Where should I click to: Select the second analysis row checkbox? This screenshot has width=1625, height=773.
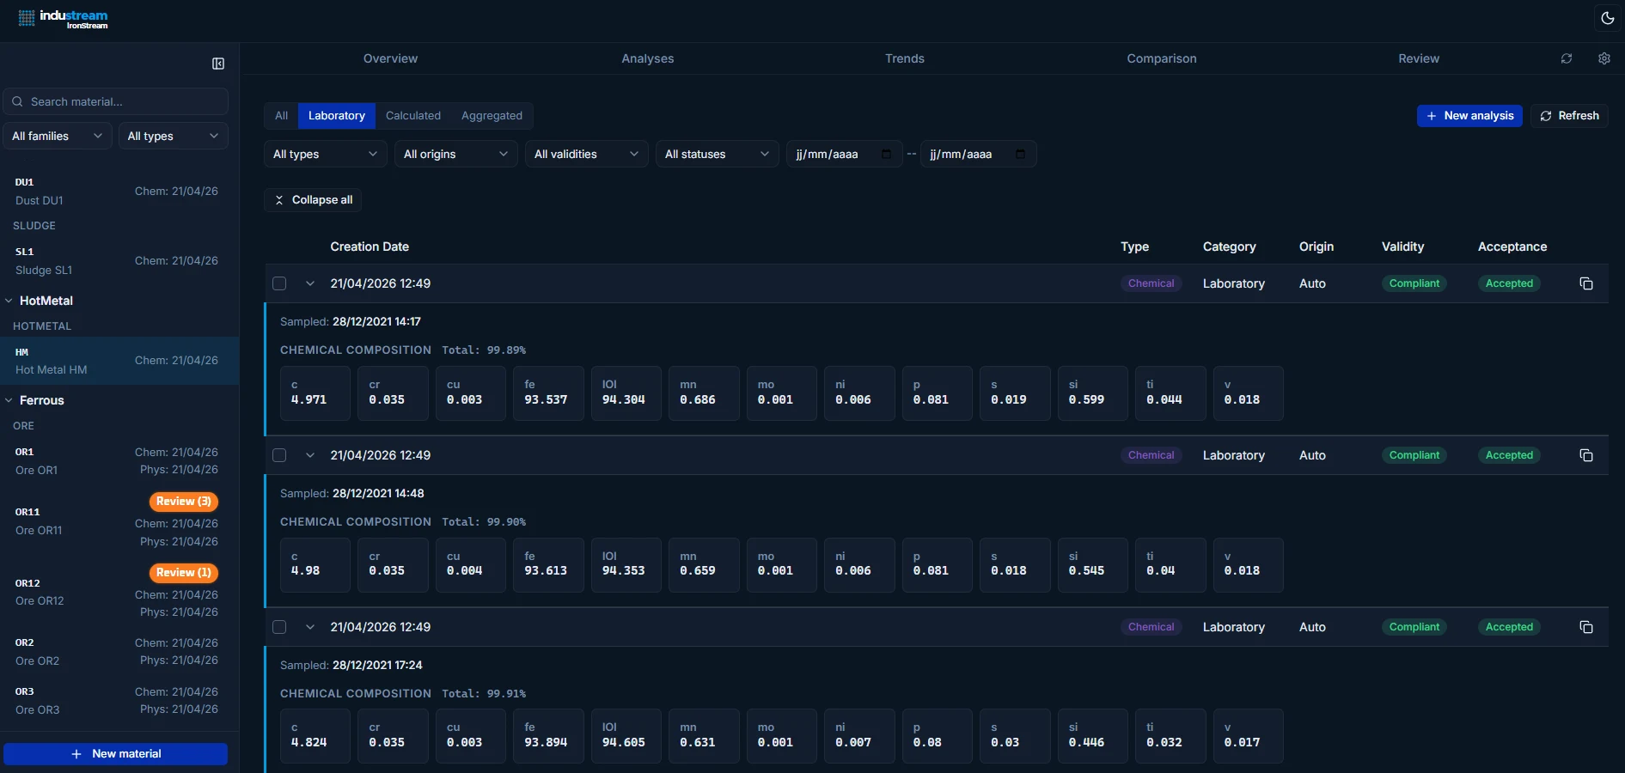[x=279, y=455]
